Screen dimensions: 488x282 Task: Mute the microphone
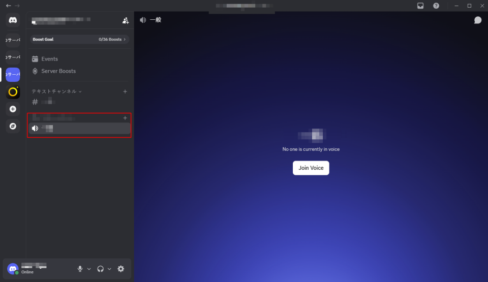(80, 269)
